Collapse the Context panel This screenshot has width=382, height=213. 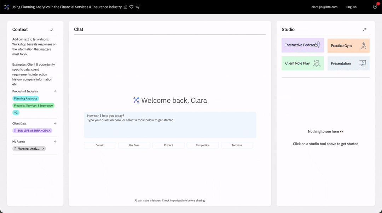52,29
